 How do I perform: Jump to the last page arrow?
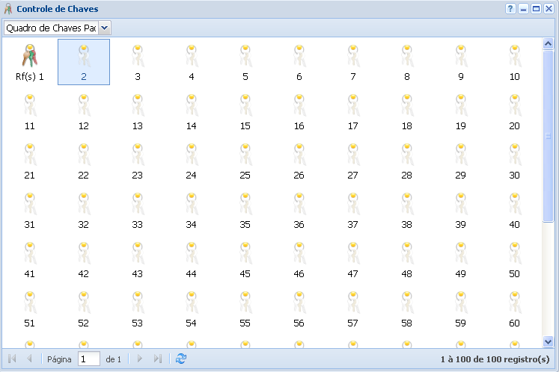pyautogui.click(x=157, y=359)
